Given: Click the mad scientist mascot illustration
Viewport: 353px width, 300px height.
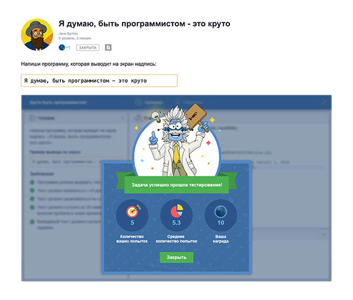Looking at the screenshot, I should (x=177, y=141).
